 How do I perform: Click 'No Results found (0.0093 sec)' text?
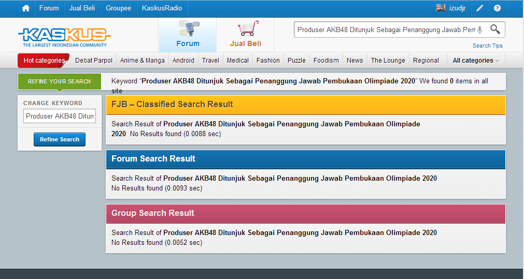click(157, 188)
